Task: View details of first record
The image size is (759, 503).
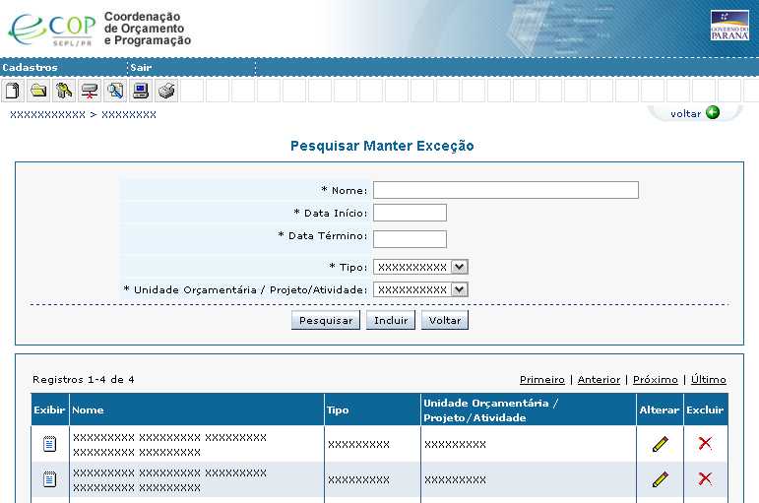Action: pos(49,444)
